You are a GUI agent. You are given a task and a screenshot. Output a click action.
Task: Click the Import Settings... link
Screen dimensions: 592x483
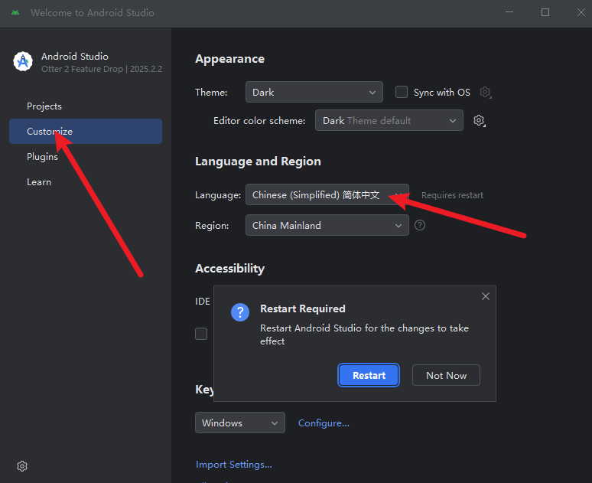(234, 464)
